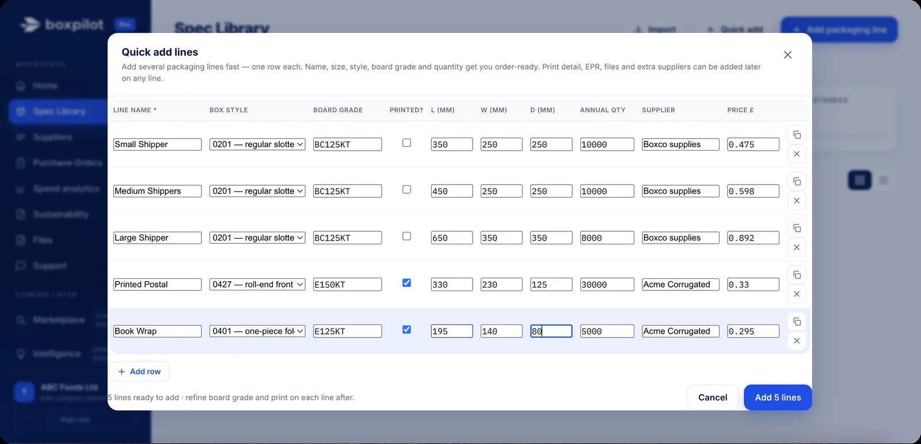This screenshot has height=444, width=921.
Task: Edit the Small Shipper line name field
Action: click(157, 144)
